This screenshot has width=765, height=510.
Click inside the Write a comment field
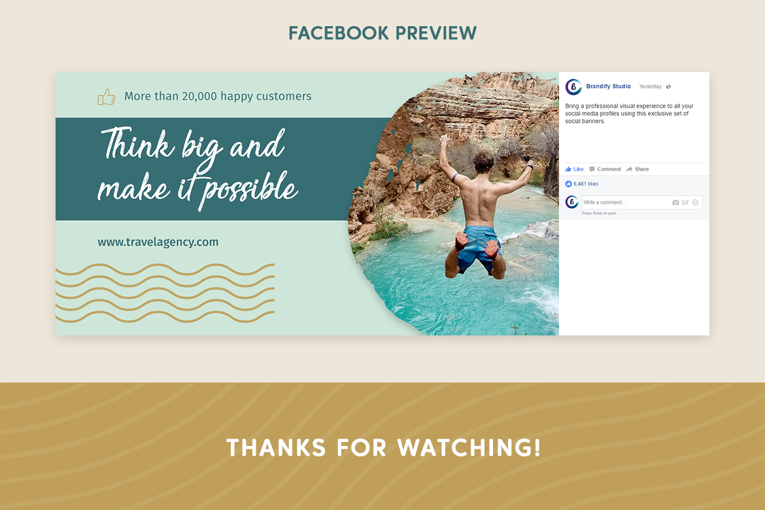[x=624, y=203]
